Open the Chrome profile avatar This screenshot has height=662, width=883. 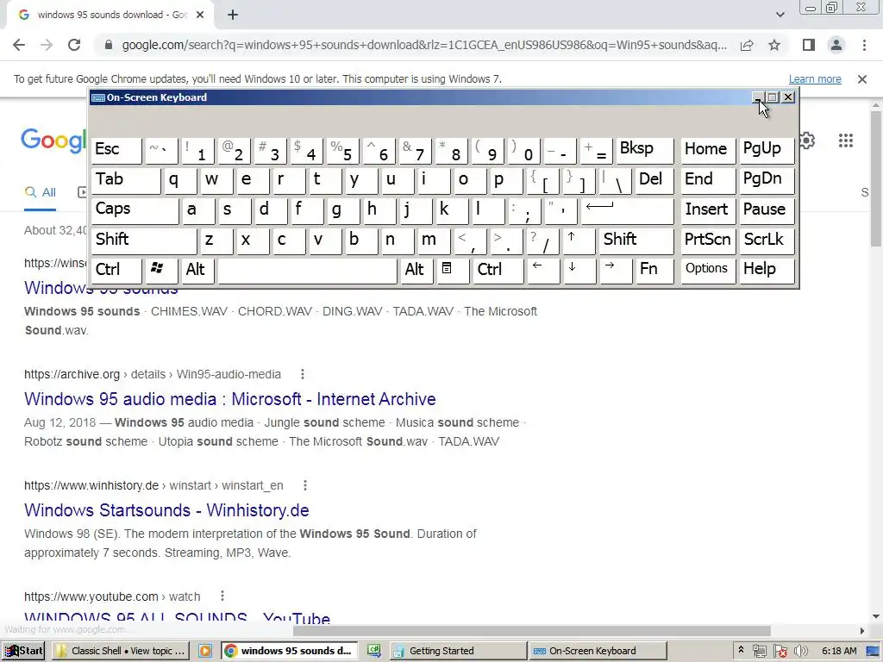[x=836, y=45]
